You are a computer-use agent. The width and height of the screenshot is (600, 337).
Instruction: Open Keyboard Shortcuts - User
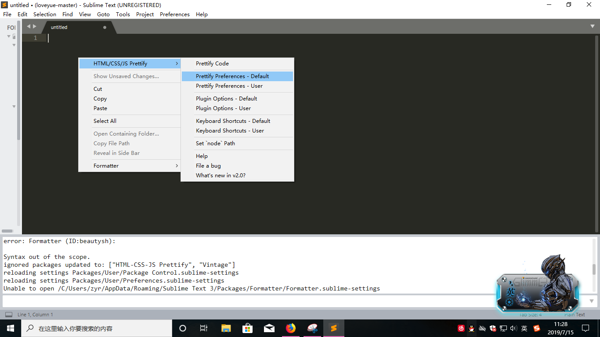point(237,131)
